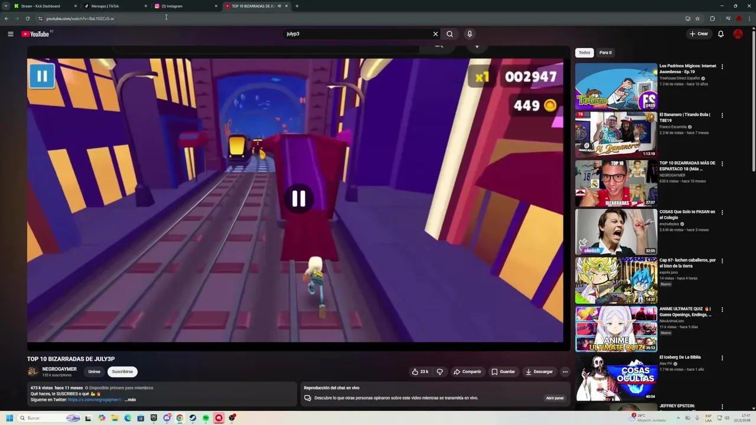This screenshot has width=756, height=425.
Task: Open the NEGROGAYMER channel avatar
Action: [x=32, y=371]
